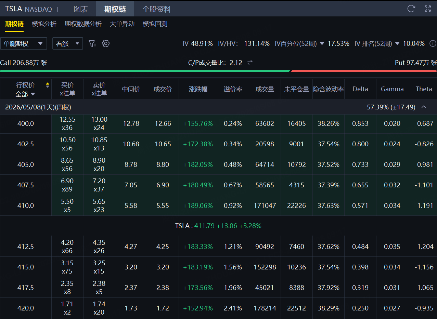The width and height of the screenshot is (437, 319).
Task: Click the C/P swap arrows icon
Action: [250, 63]
